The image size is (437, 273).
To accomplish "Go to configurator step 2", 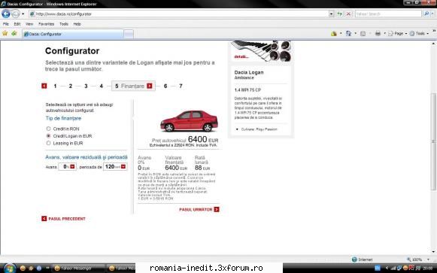I will point(71,86).
